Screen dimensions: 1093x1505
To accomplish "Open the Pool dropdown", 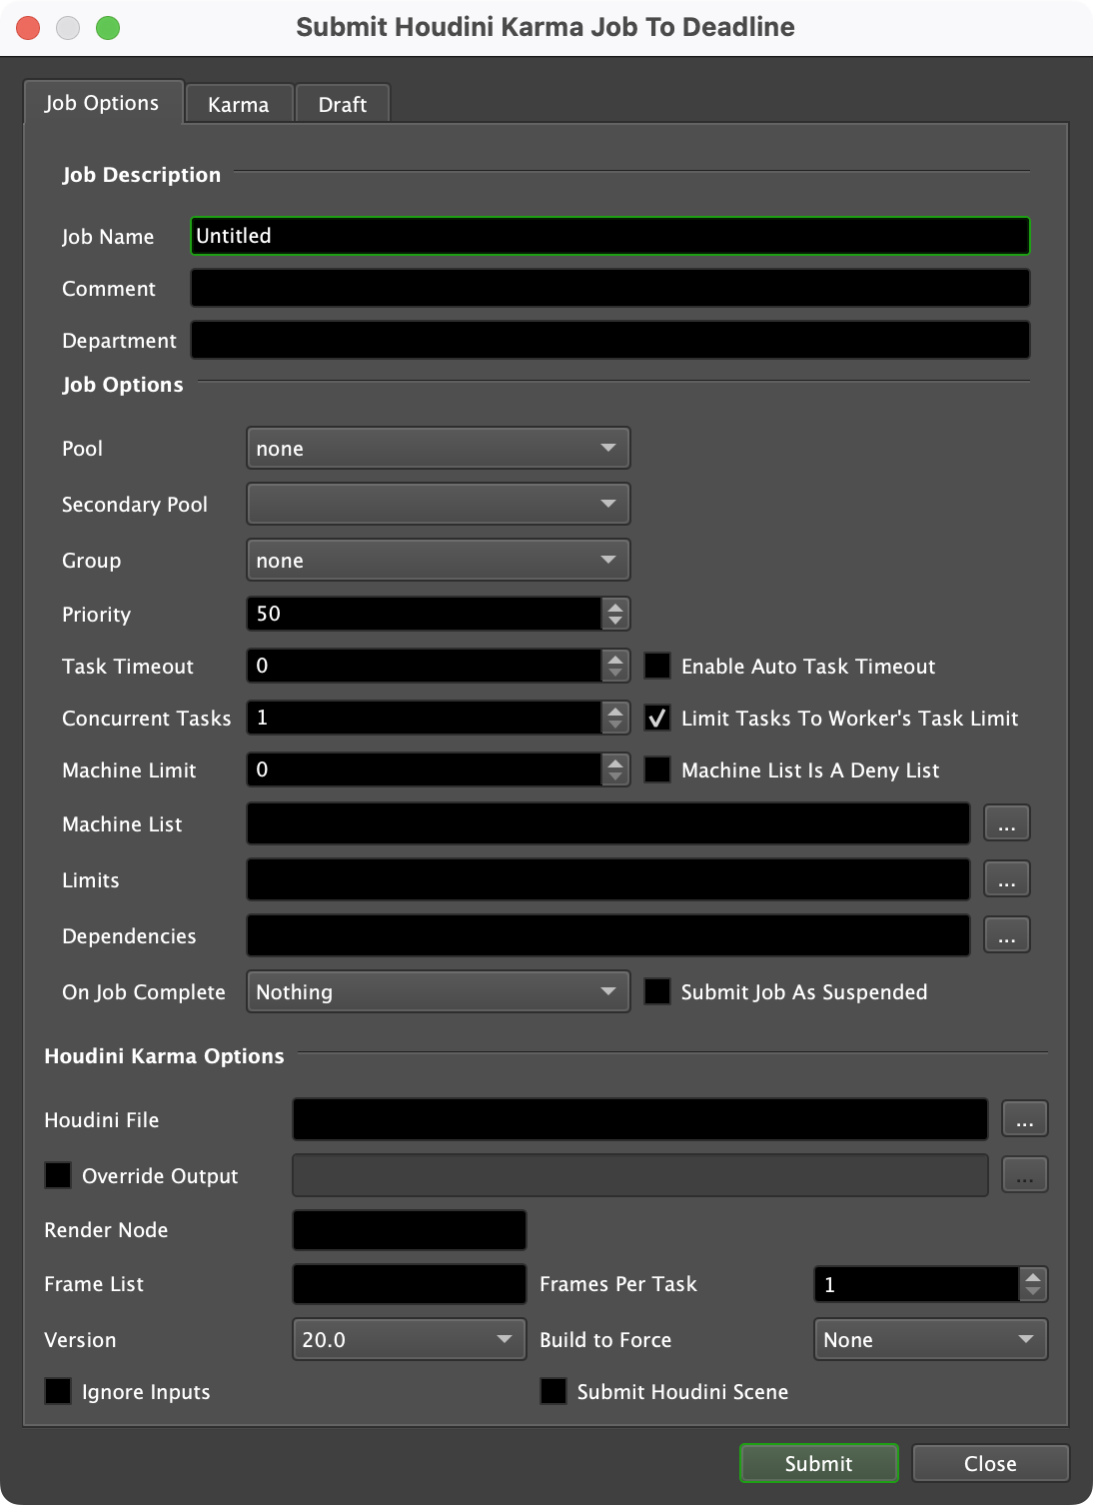I will tap(438, 448).
